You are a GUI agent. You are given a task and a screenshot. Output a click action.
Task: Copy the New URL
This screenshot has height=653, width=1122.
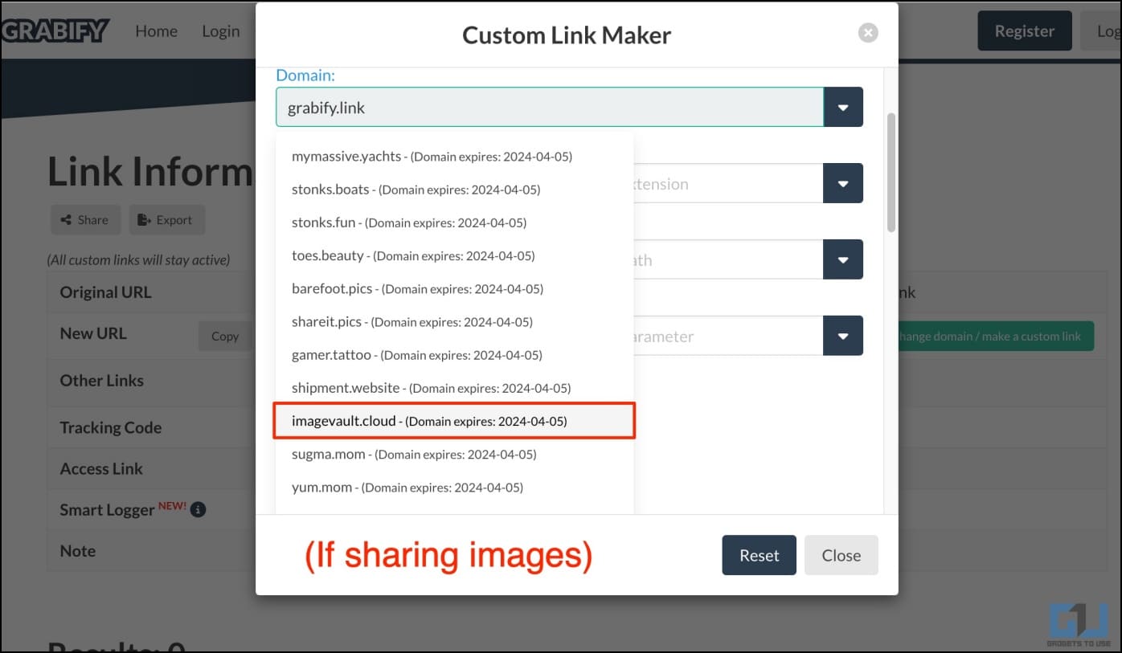(x=225, y=337)
